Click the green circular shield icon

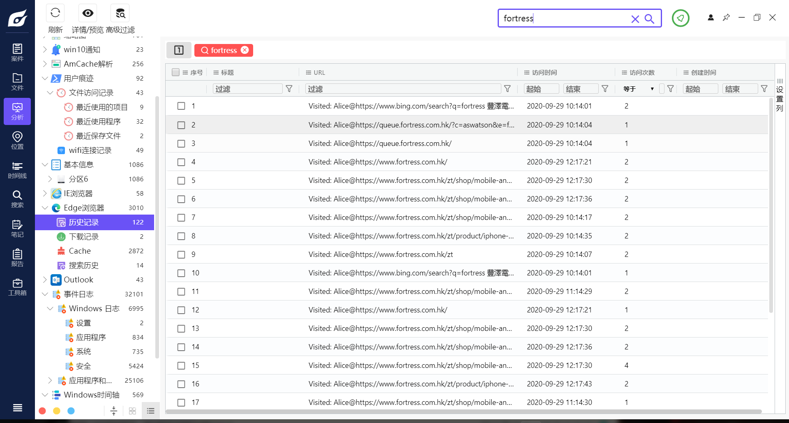[681, 18]
